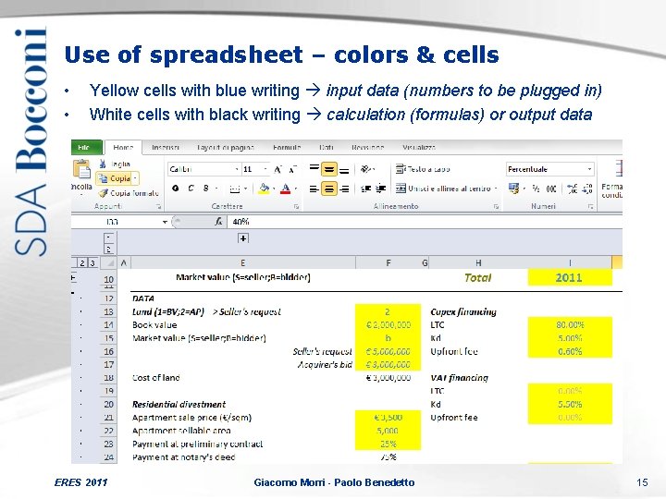Select row 14 header

[109, 325]
